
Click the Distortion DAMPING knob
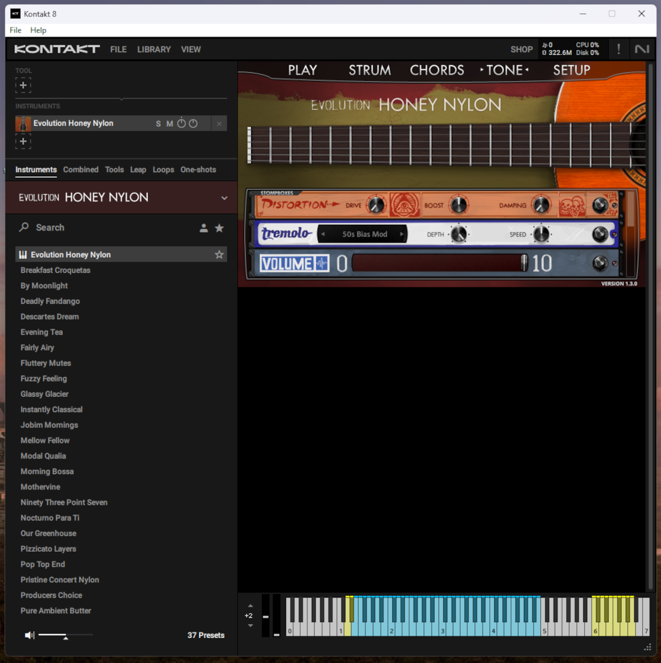pos(541,205)
